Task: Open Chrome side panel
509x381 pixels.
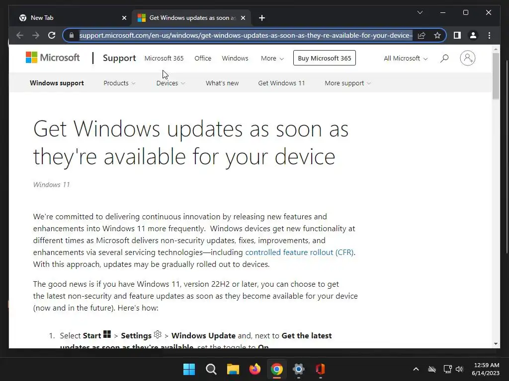Action: (457, 35)
